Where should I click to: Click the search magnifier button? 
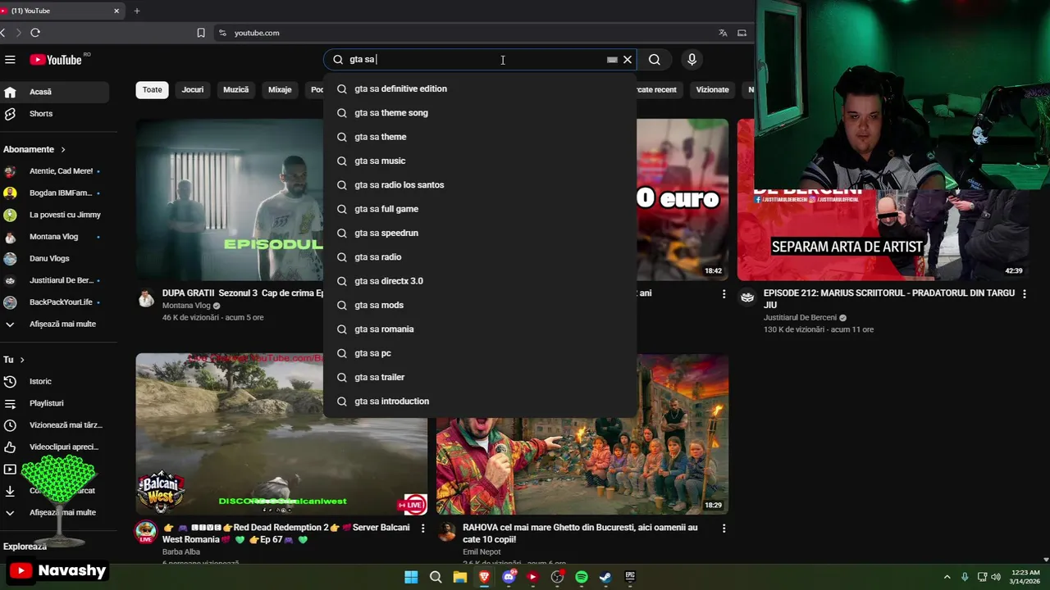(654, 60)
